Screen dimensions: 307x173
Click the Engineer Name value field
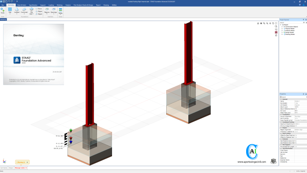[300, 160]
